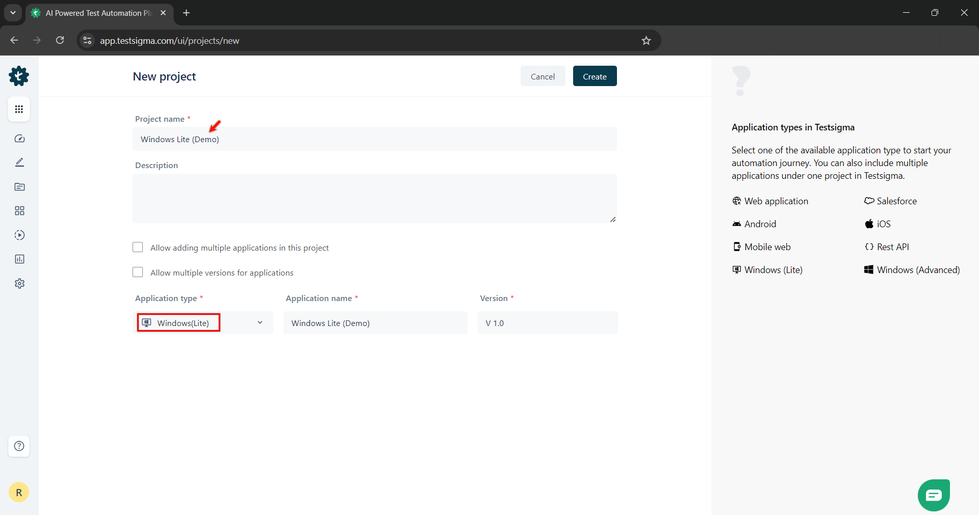Viewport: 979px width, 515px height.
Task: Click the browser address bar URL
Action: pyautogui.click(x=169, y=41)
